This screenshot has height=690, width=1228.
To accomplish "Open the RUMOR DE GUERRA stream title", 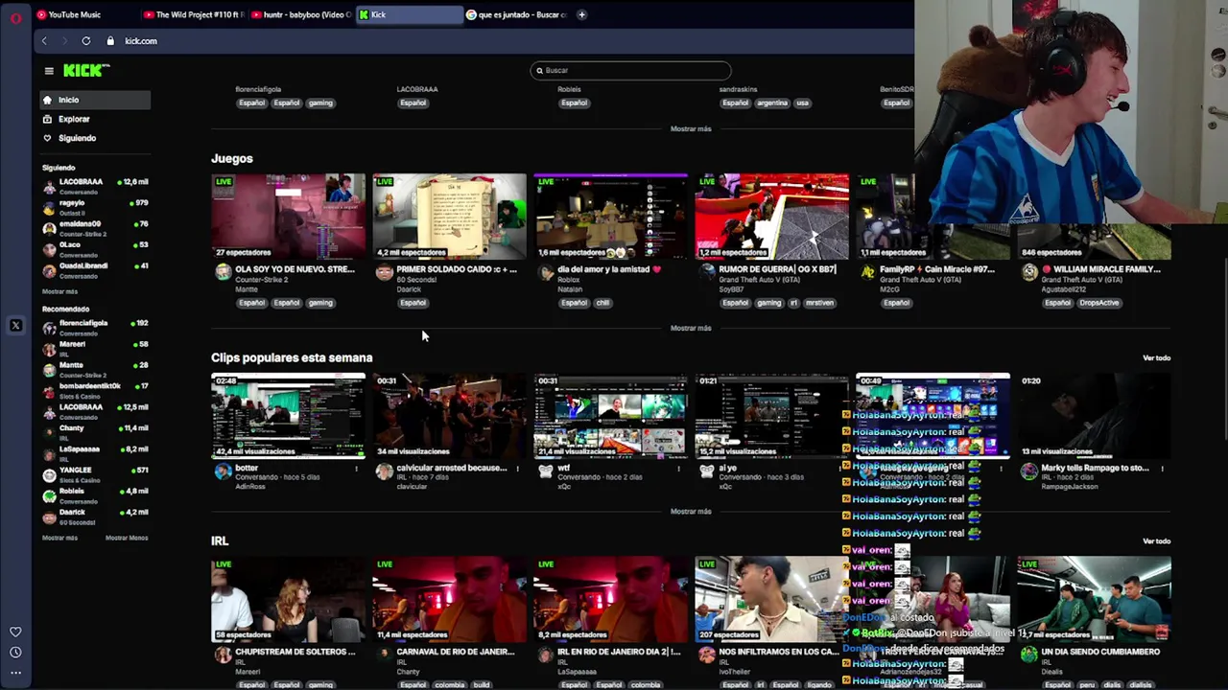I will [x=777, y=269].
